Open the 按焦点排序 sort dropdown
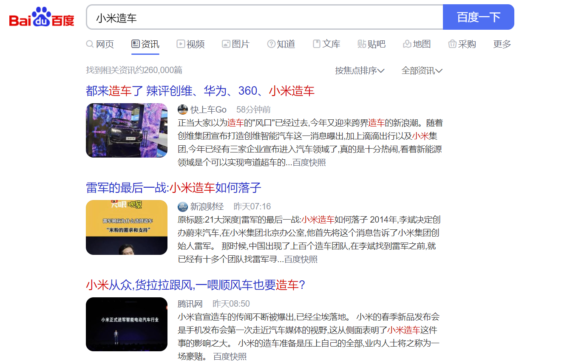 click(360, 71)
